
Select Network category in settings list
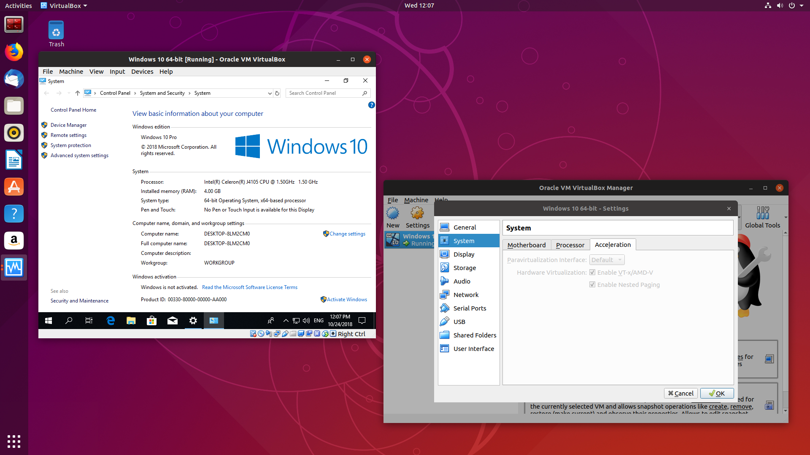coord(468,294)
